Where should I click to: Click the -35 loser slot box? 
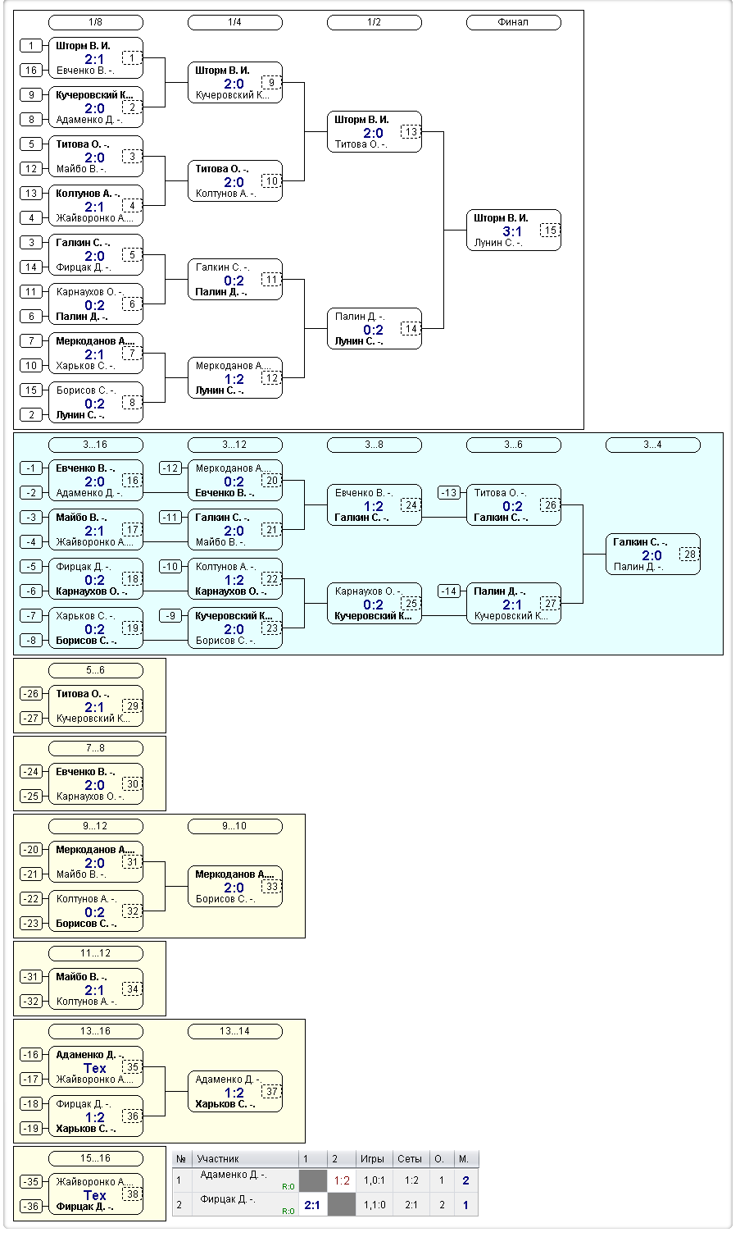[x=31, y=1182]
